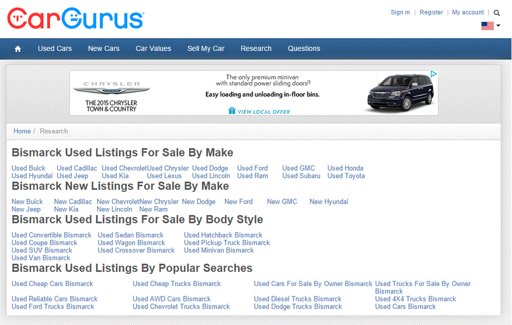Screen dimensions: 512x325
Task: Open Used Crossover Bismarck listings
Action: (136, 250)
